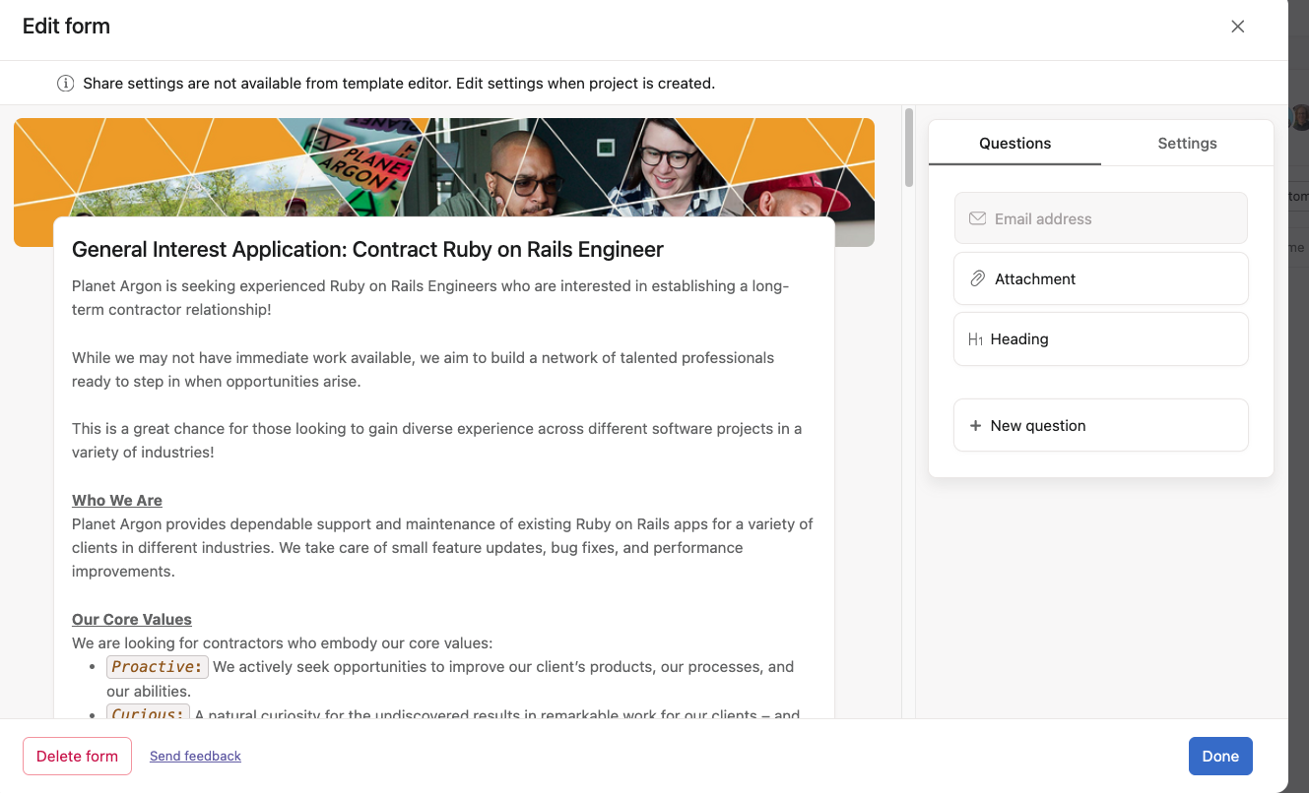Click the envelope icon in Email address
Screen dimensions: 1309x793
977,218
